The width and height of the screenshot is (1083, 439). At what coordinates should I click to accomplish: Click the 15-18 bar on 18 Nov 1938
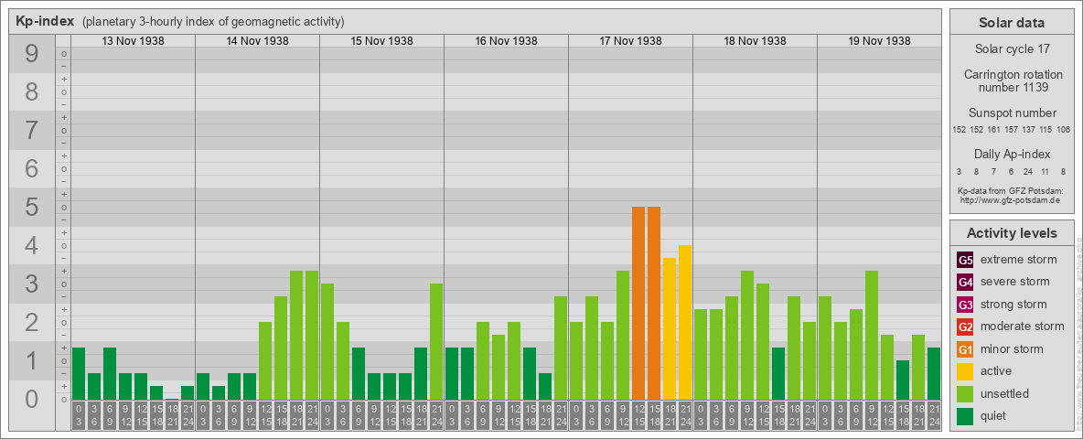point(778,373)
